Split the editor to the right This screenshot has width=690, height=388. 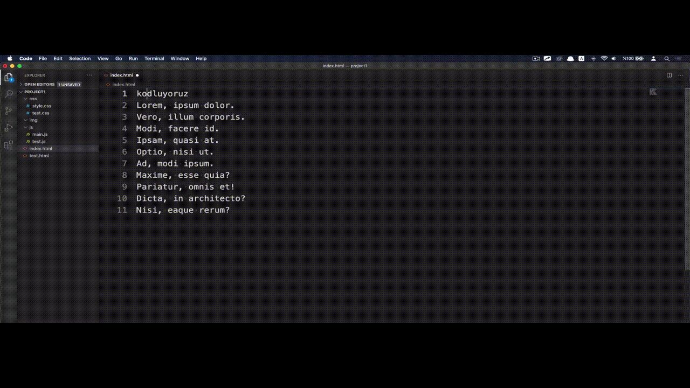[669, 75]
